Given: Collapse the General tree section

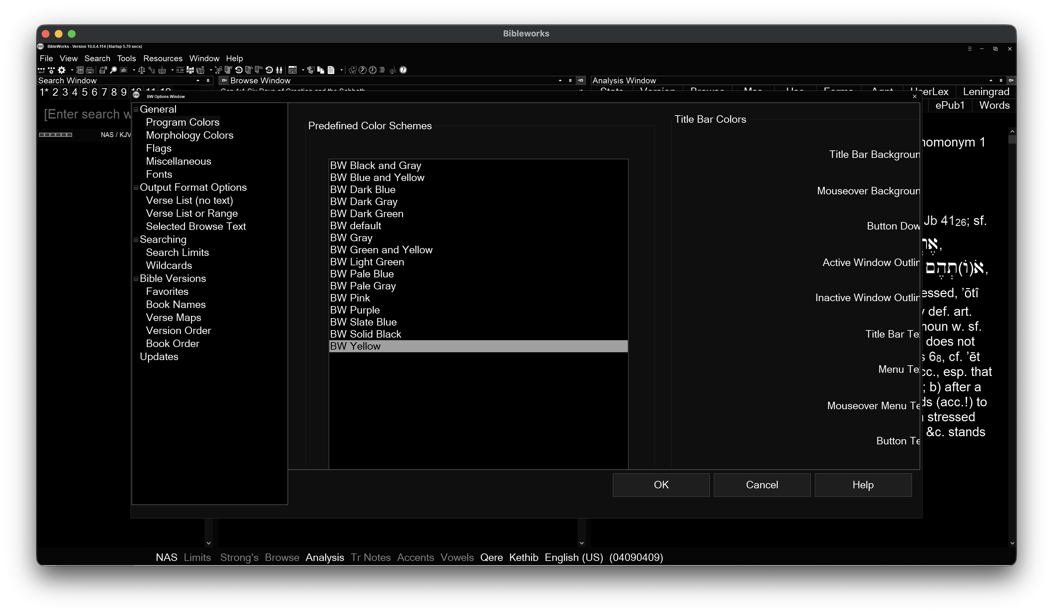Looking at the screenshot, I should coord(136,109).
